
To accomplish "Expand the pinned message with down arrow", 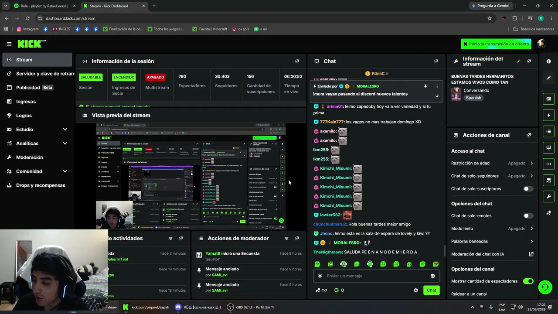I will pyautogui.click(x=437, y=96).
